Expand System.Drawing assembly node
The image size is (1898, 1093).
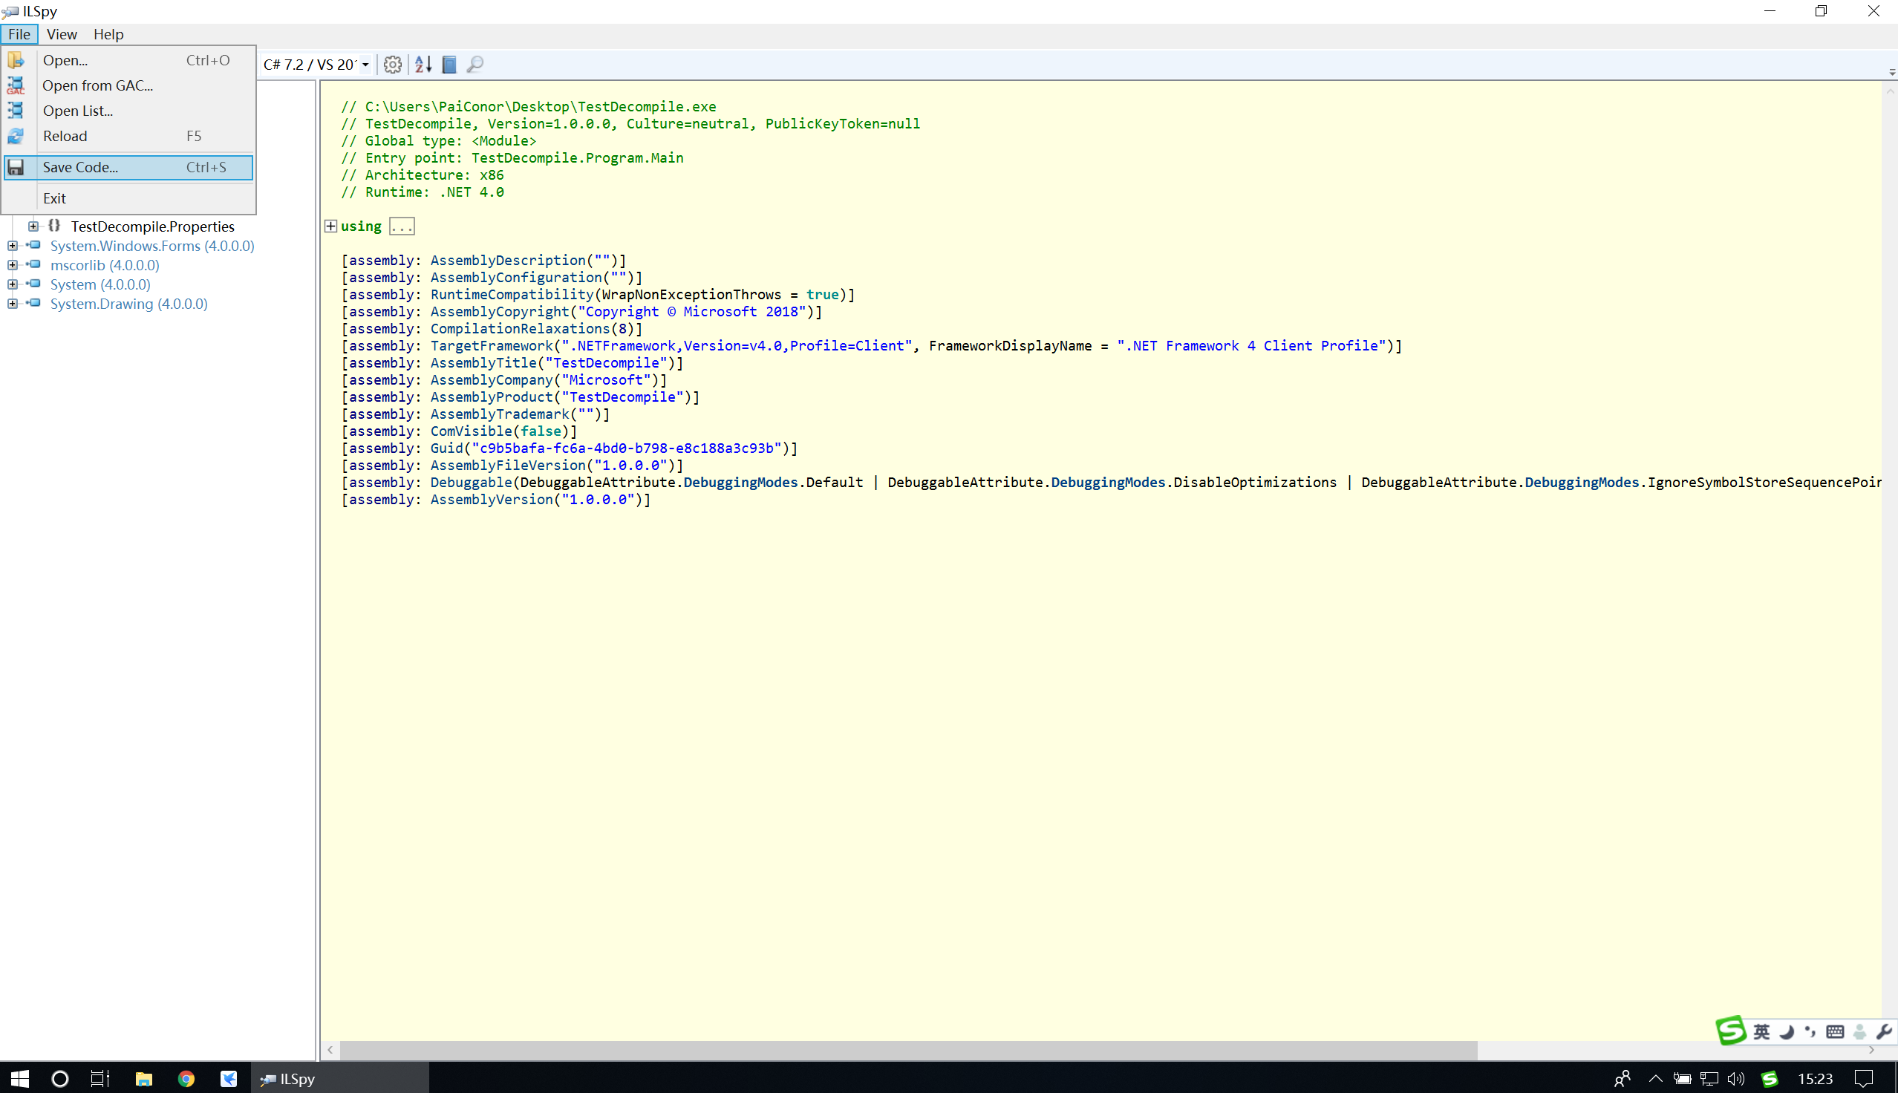(x=12, y=304)
